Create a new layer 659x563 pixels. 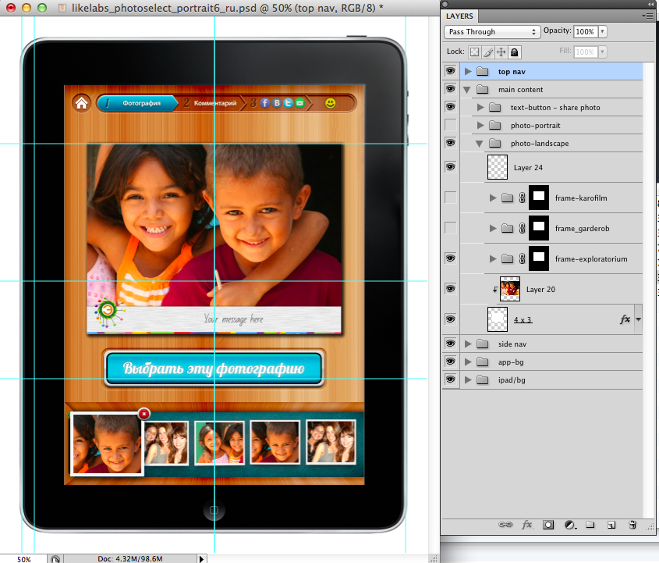point(611,526)
